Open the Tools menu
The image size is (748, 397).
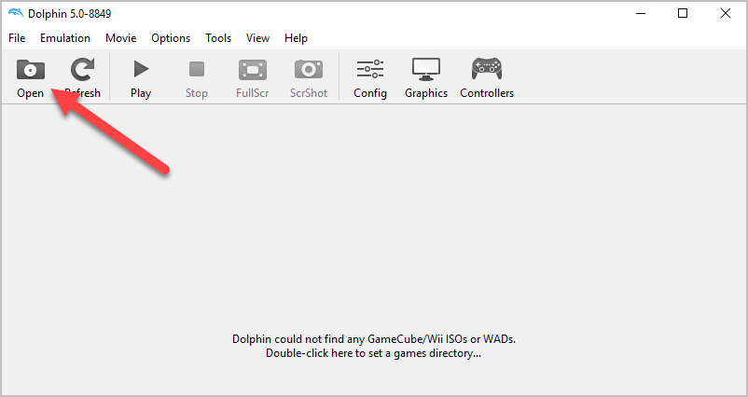click(x=218, y=38)
